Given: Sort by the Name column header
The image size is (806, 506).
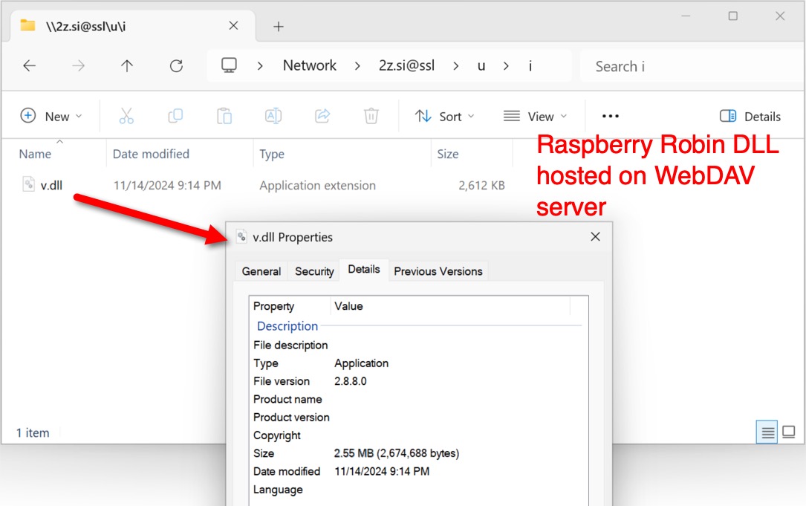Looking at the screenshot, I should tap(35, 154).
